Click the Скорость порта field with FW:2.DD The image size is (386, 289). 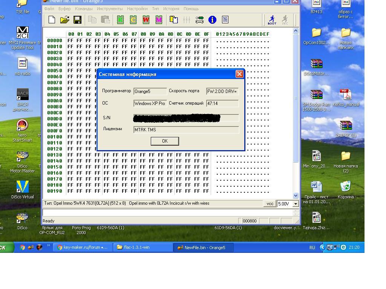pos(222,91)
